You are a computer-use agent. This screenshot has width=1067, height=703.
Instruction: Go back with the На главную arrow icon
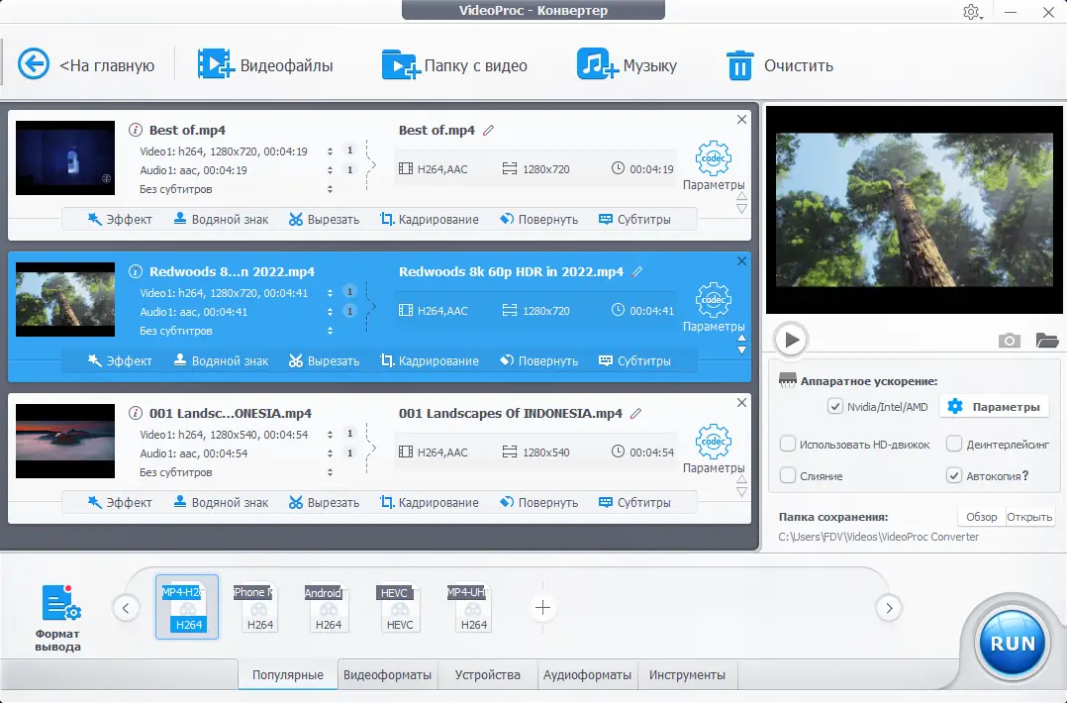click(x=34, y=64)
